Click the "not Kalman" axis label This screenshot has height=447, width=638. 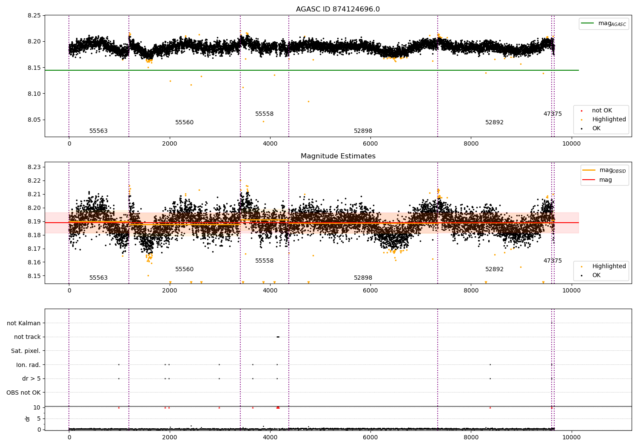[x=24, y=323]
